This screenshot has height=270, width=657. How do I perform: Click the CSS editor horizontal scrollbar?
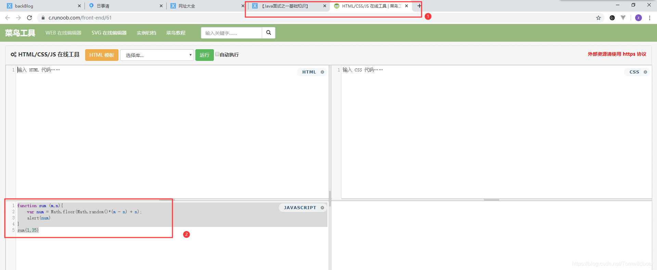(491, 200)
